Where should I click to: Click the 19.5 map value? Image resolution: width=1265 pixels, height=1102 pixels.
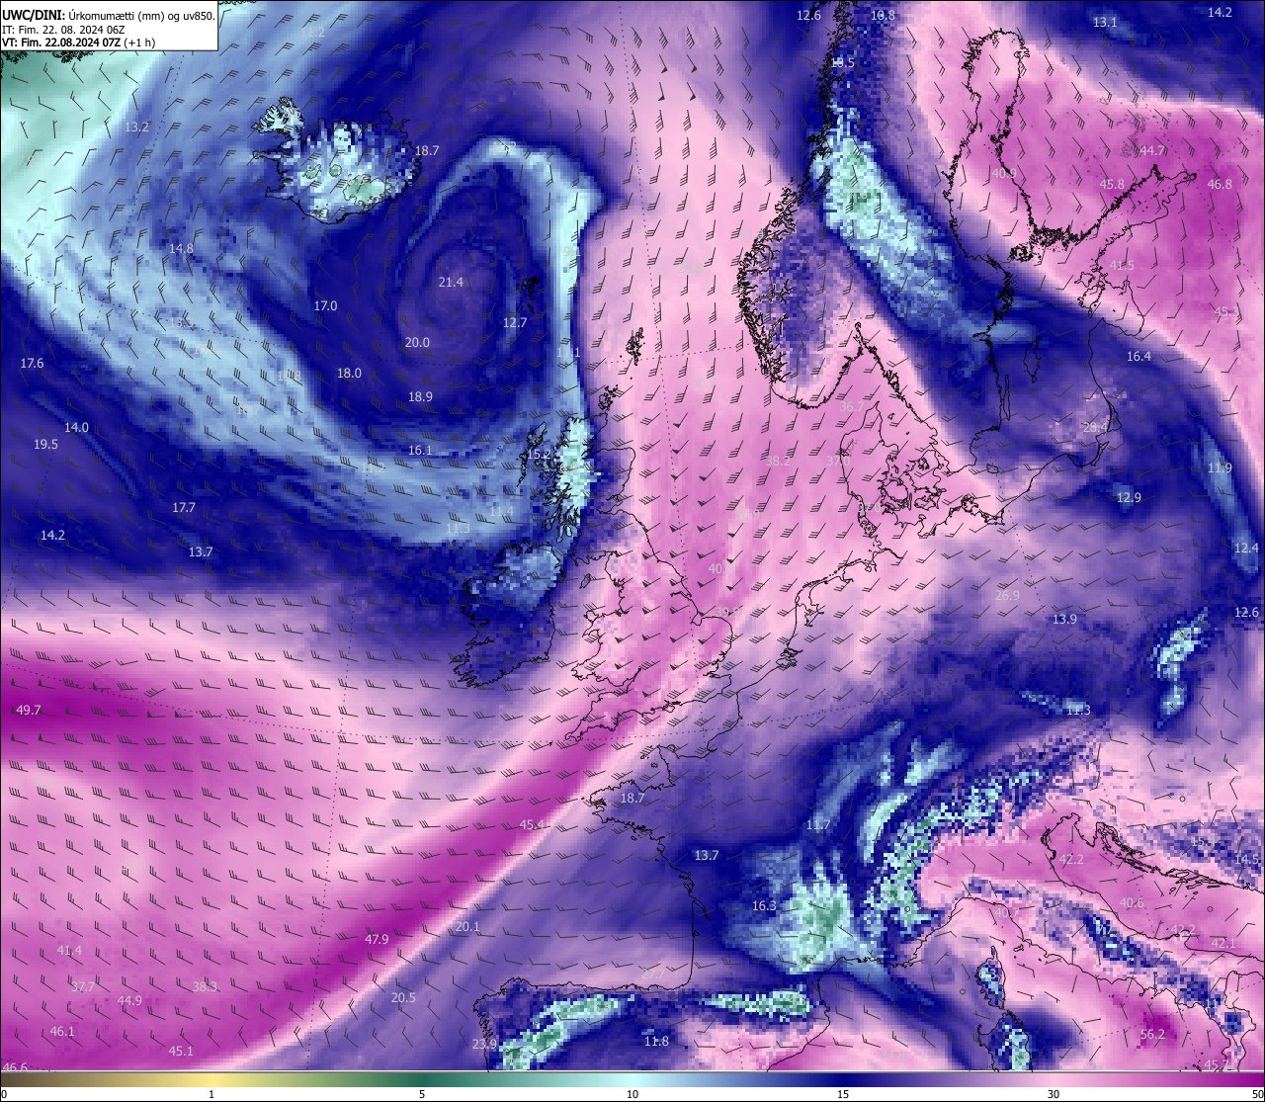click(x=45, y=444)
